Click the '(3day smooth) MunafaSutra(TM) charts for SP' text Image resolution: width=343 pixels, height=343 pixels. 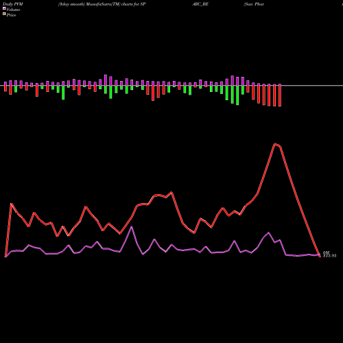click(102, 4)
